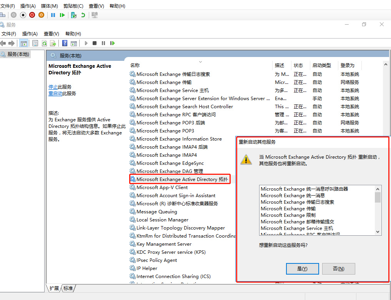Viewport: 391px width, 300px height.
Task: Click the 停止 link to stop the service
Action: coord(53,87)
